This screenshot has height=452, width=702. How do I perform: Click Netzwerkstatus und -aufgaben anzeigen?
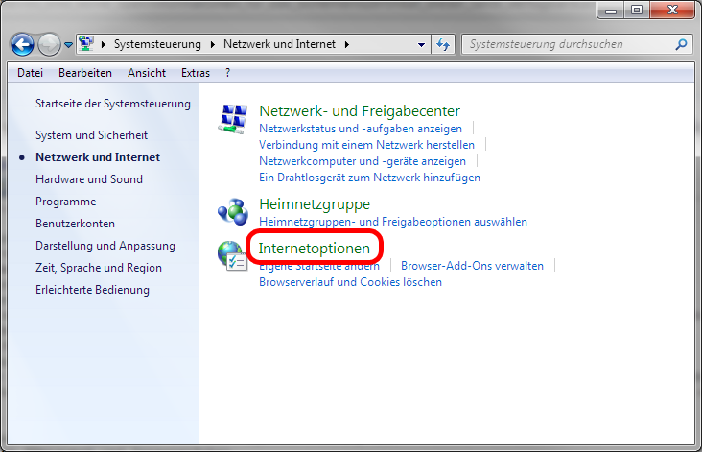coord(361,129)
